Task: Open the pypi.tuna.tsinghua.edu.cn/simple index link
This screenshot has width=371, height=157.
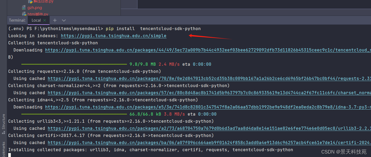Action: tap(113, 36)
